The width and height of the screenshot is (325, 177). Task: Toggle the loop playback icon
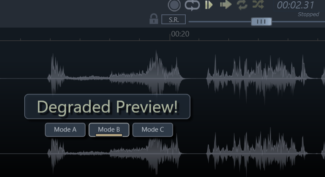pyautogui.click(x=192, y=5)
